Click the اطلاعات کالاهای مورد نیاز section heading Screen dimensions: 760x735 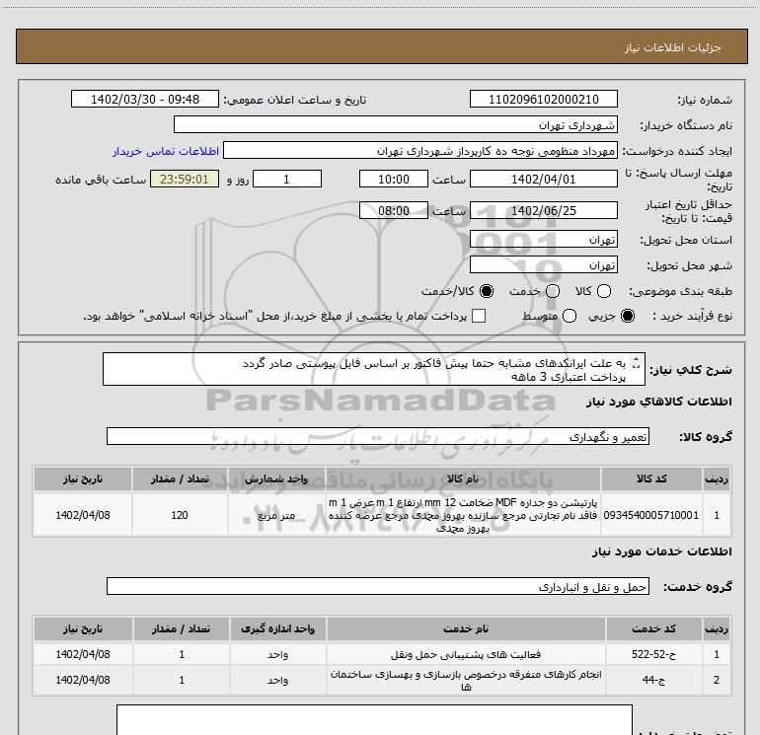pyautogui.click(x=658, y=402)
